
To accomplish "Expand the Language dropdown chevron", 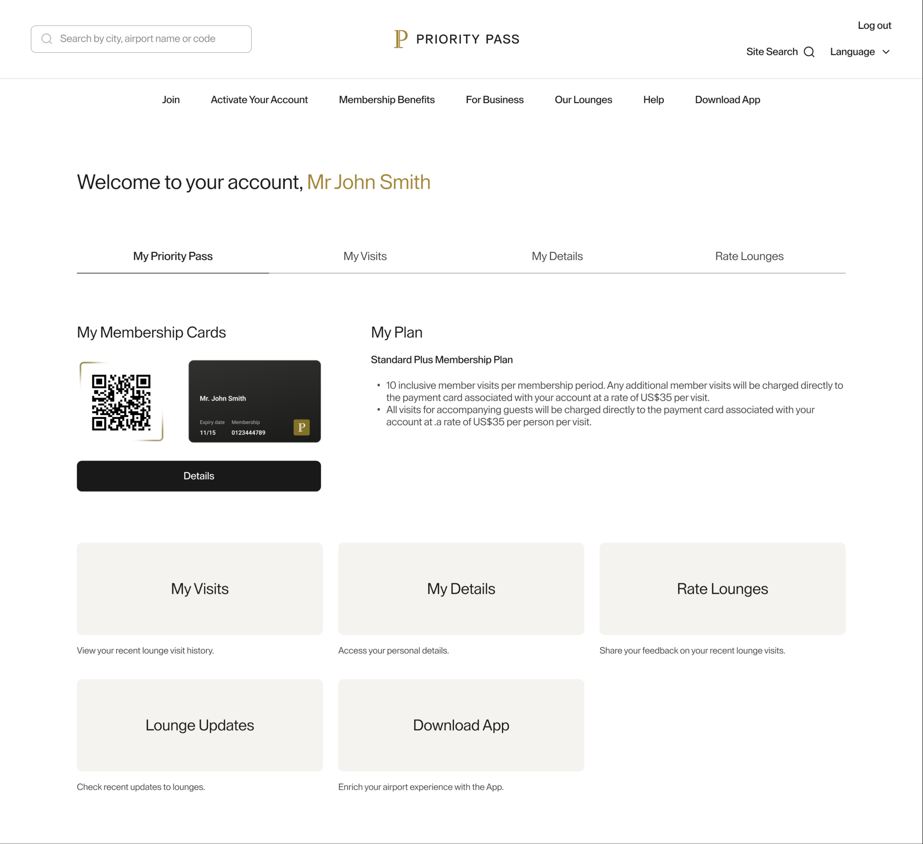I will click(x=886, y=52).
